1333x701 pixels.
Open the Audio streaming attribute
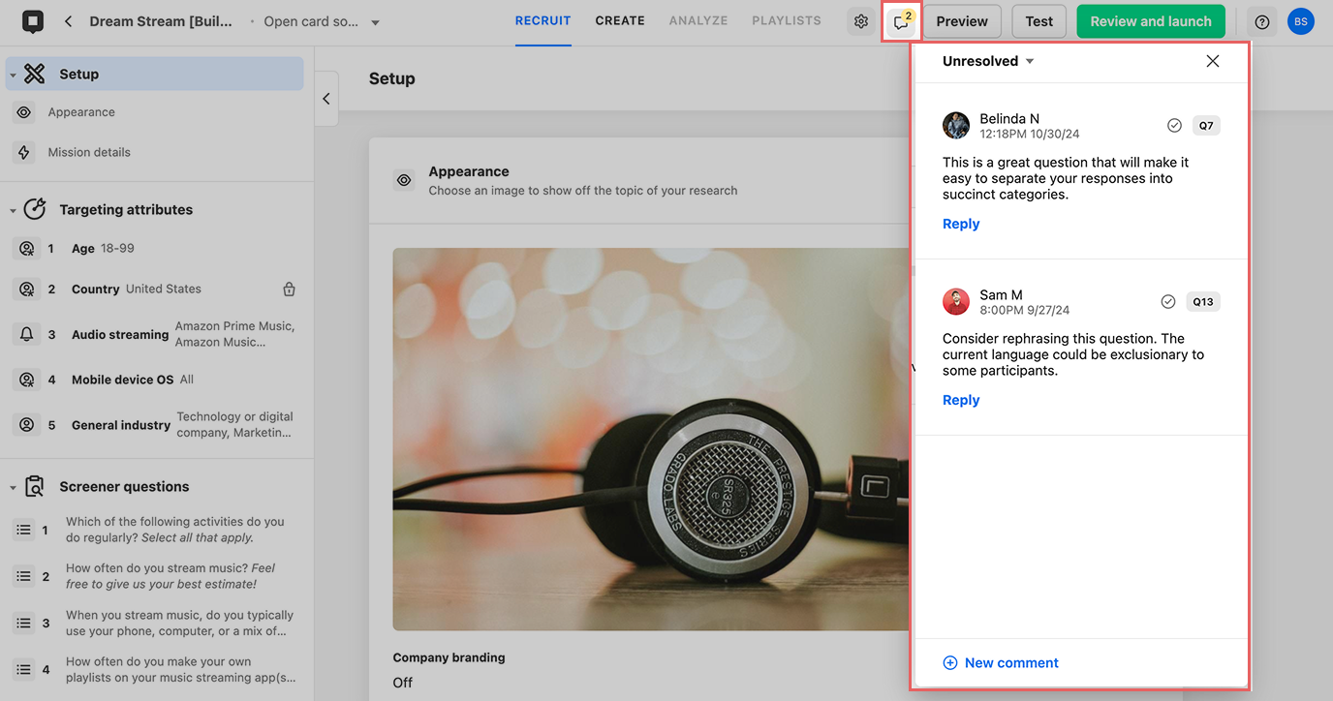pyautogui.click(x=155, y=334)
